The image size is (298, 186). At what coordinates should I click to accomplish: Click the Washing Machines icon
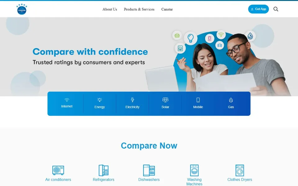click(x=194, y=170)
